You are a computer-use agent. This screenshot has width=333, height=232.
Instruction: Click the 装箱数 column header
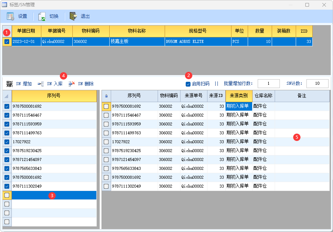point(284,31)
